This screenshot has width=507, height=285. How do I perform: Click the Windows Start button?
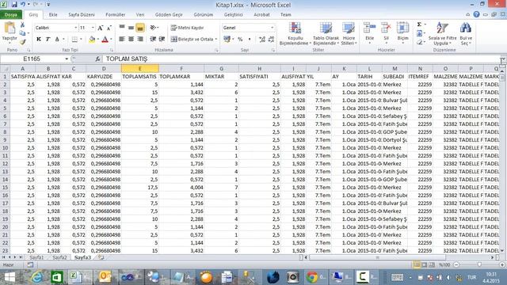(x=10, y=277)
